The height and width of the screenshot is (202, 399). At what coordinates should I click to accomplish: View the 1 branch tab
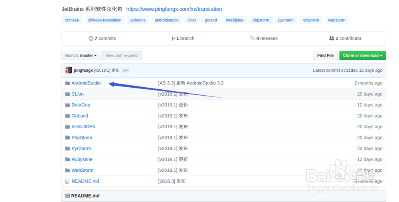183,39
